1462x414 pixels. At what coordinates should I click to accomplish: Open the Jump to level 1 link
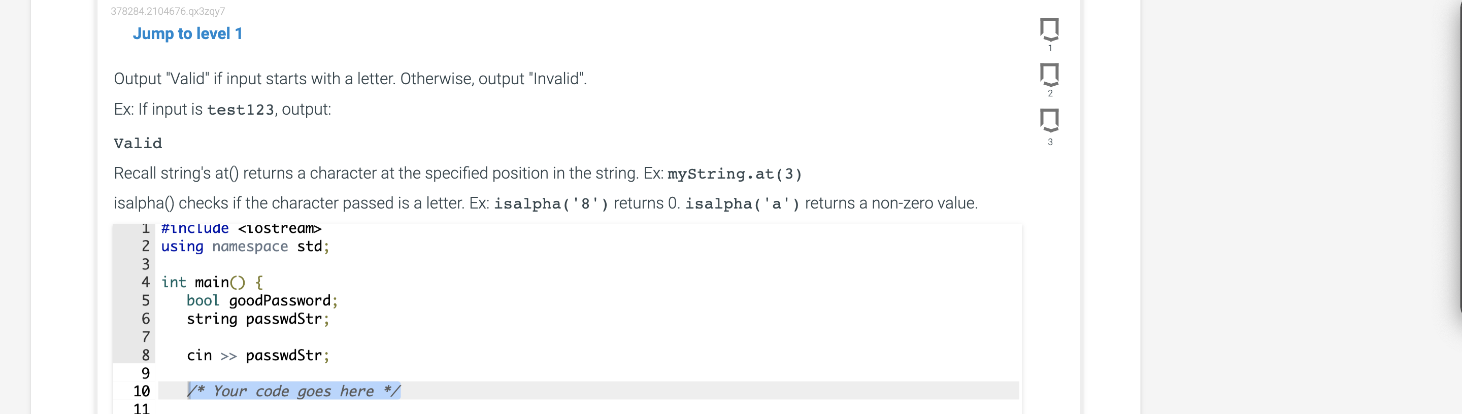[x=187, y=33]
